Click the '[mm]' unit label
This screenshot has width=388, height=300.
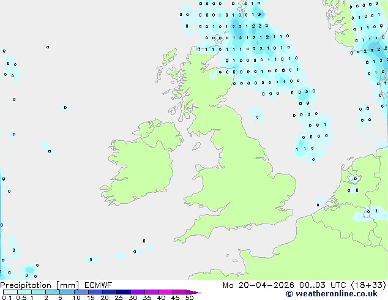coord(68,285)
